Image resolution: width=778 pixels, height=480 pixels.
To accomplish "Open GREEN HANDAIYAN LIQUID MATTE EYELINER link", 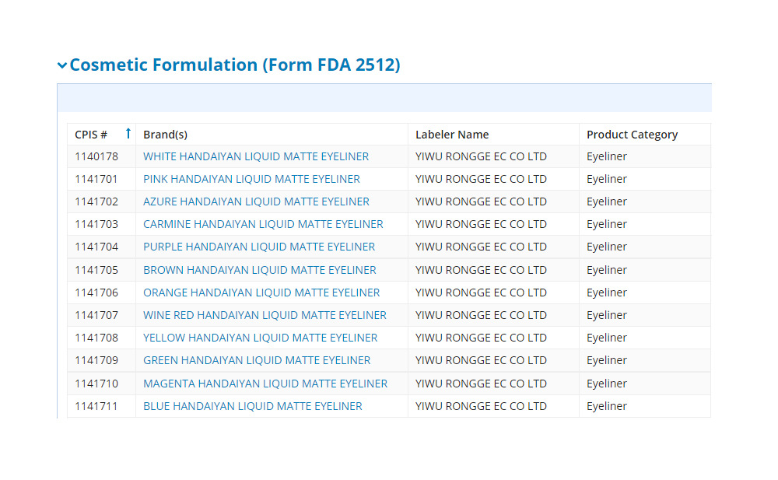I will click(x=257, y=360).
